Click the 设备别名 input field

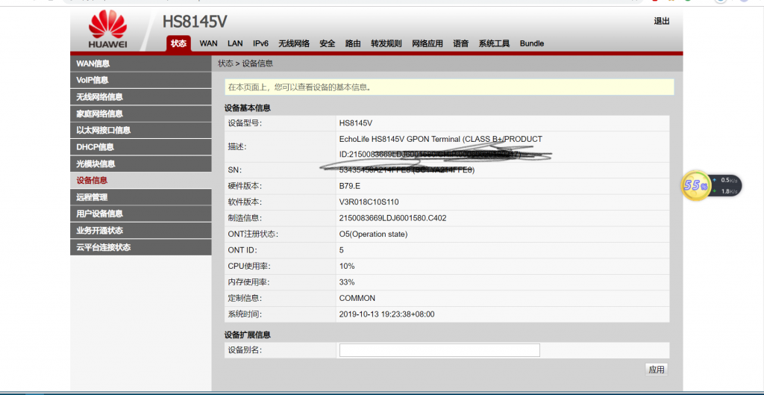[x=439, y=350]
